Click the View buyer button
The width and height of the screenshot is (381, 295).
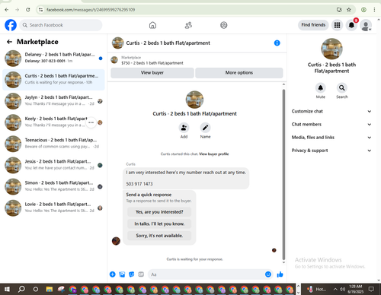[152, 73]
